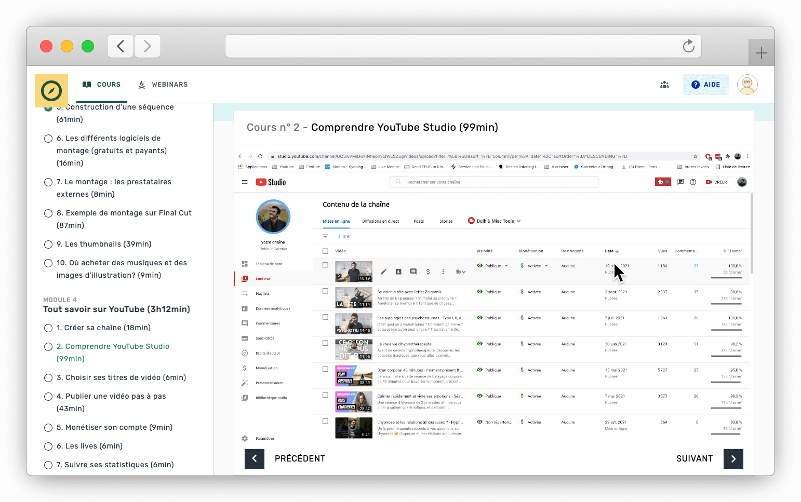801x502 pixels.
Task: Open analytics for the first video via its chart icon
Action: (398, 272)
